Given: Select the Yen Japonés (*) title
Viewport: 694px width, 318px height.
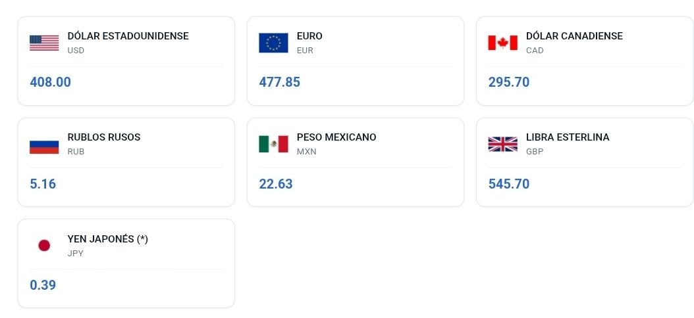Looking at the screenshot, I should (x=108, y=239).
